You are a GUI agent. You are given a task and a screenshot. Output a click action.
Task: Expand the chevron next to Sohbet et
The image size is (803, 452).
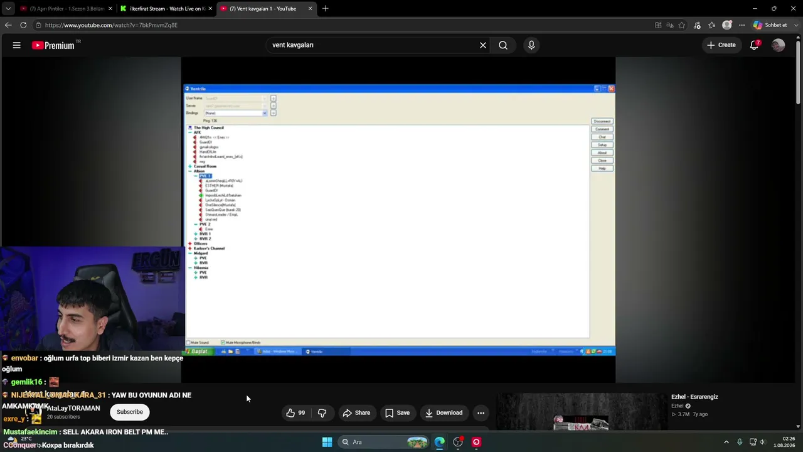point(795,25)
